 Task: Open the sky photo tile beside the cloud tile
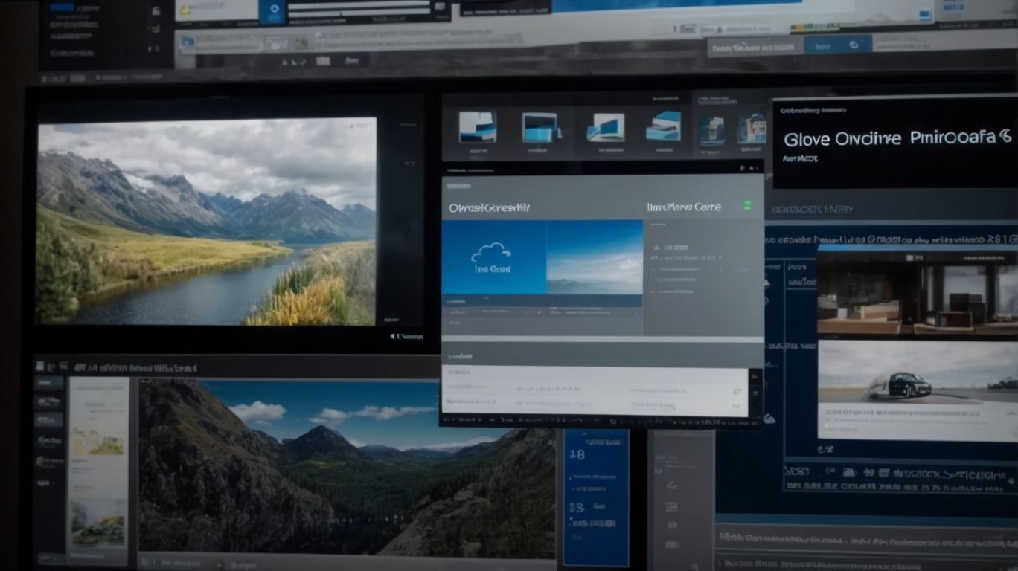coord(595,257)
